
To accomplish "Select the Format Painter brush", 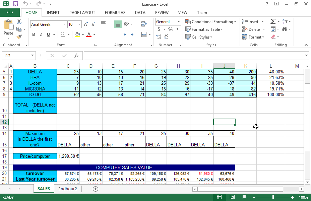I will click(x=19, y=37).
